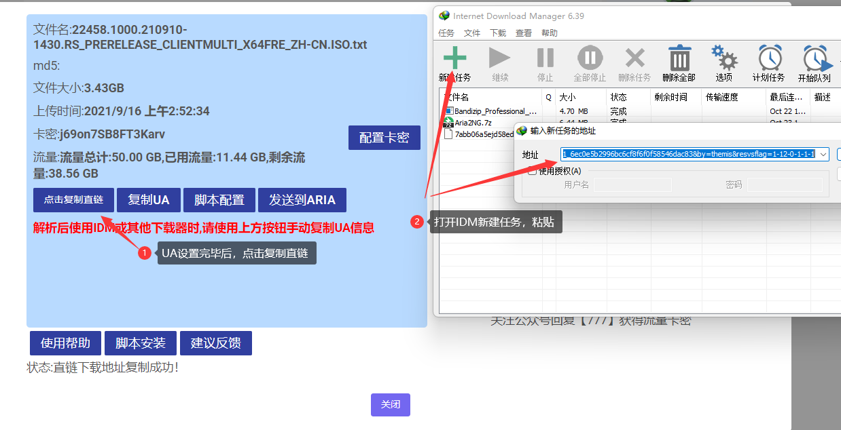The width and height of the screenshot is (841, 430).
Task: Click the purple 关闭 button
Action: point(391,404)
